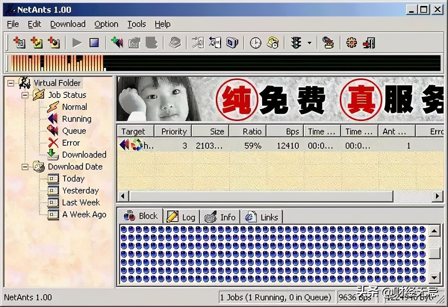Open the Download menu
Screen dimensions: 448x307
[68, 24]
